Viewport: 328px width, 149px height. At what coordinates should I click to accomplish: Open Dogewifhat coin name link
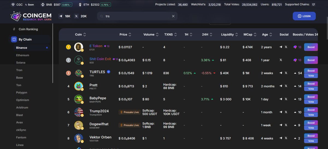point(99,124)
